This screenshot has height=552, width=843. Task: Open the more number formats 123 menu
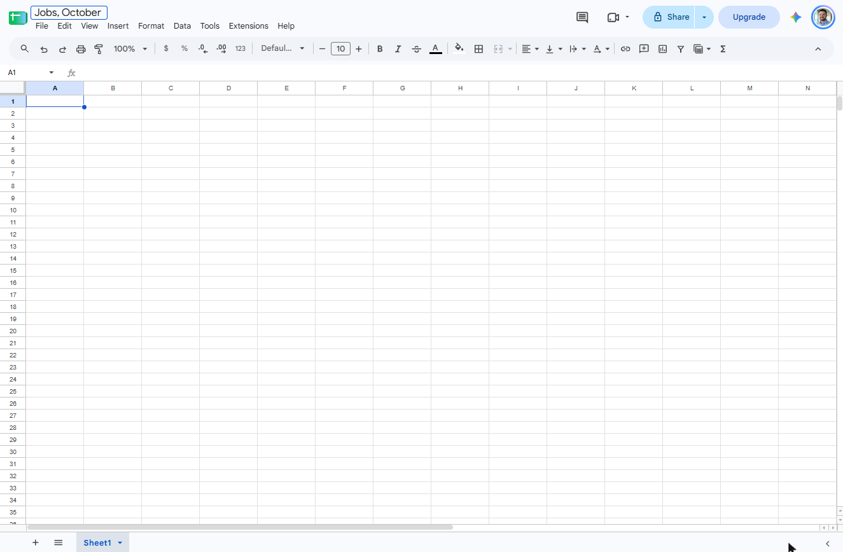(x=240, y=49)
